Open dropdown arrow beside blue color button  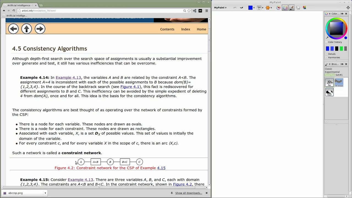coord(254,8)
